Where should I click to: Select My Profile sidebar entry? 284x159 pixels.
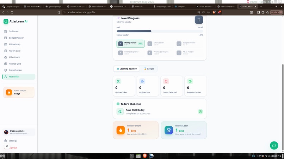(x=19, y=77)
